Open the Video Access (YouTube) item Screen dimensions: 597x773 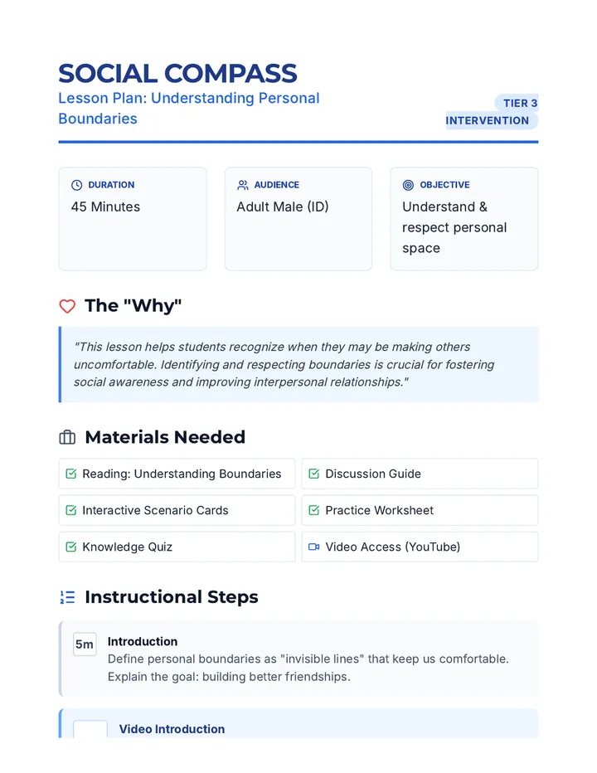(x=420, y=547)
